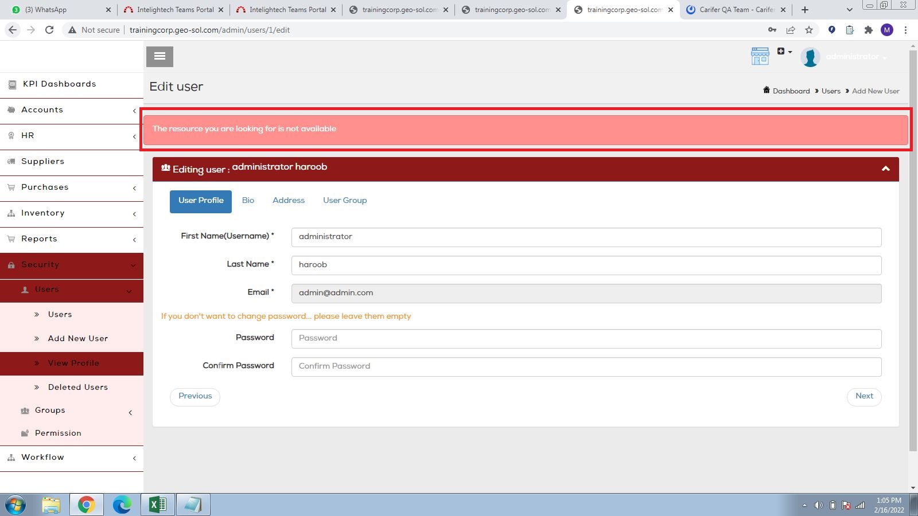Open the plus quick-add dropdown
Viewport: 918px width, 516px height.
point(784,52)
